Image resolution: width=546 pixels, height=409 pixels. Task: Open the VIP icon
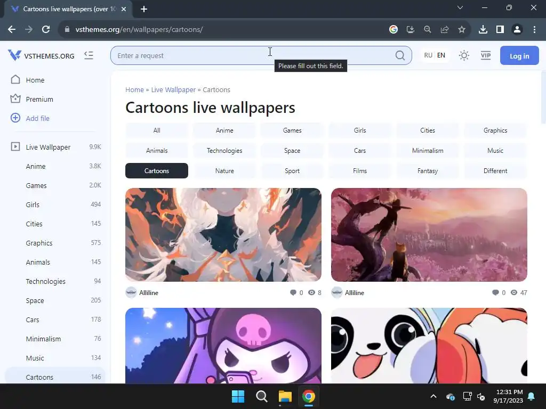(x=485, y=55)
